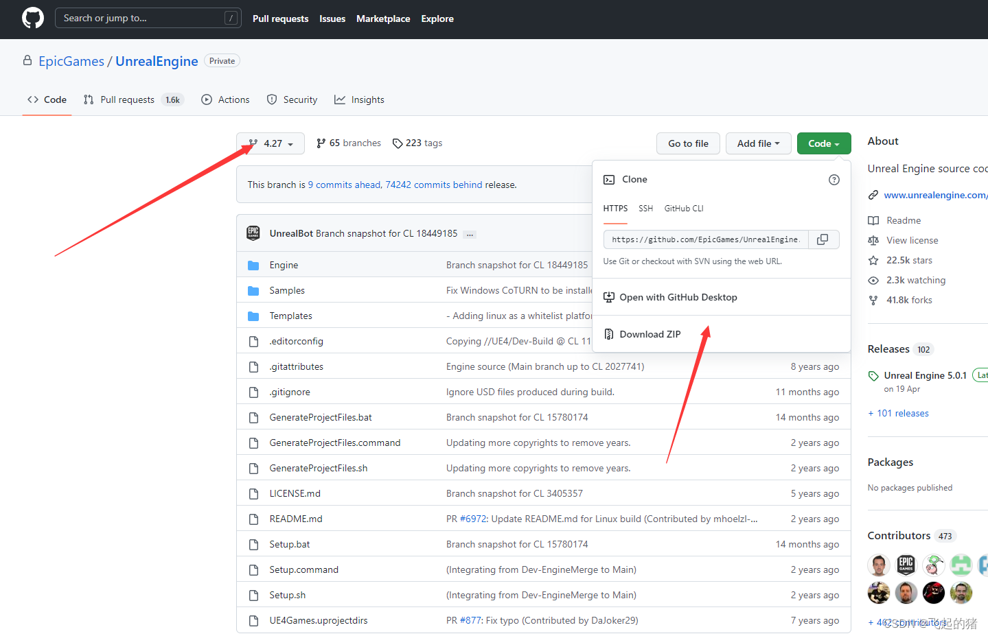Open the 223 tags list
Image resolution: width=988 pixels, height=636 pixels.
pyautogui.click(x=417, y=143)
